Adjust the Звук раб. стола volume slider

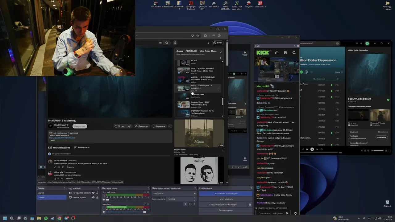point(127,200)
